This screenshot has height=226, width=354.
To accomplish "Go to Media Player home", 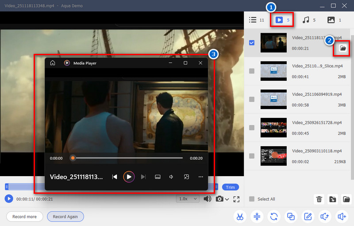I will (x=53, y=63).
